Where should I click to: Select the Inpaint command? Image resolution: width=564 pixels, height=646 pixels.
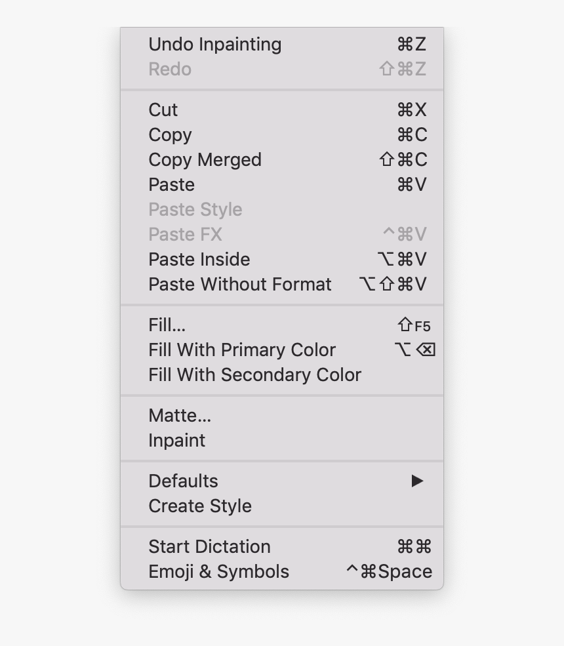click(x=176, y=440)
